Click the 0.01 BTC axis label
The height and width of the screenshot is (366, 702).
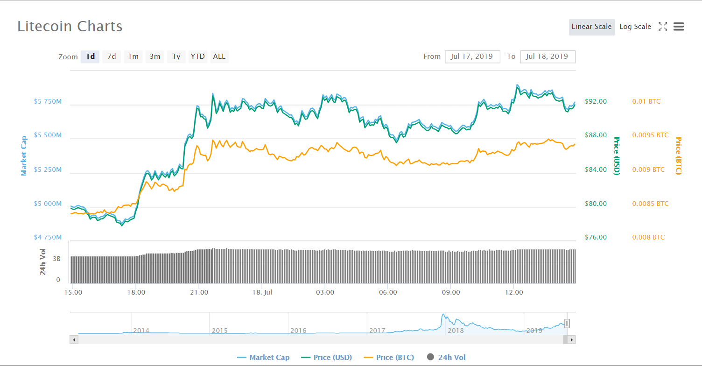[x=646, y=101]
